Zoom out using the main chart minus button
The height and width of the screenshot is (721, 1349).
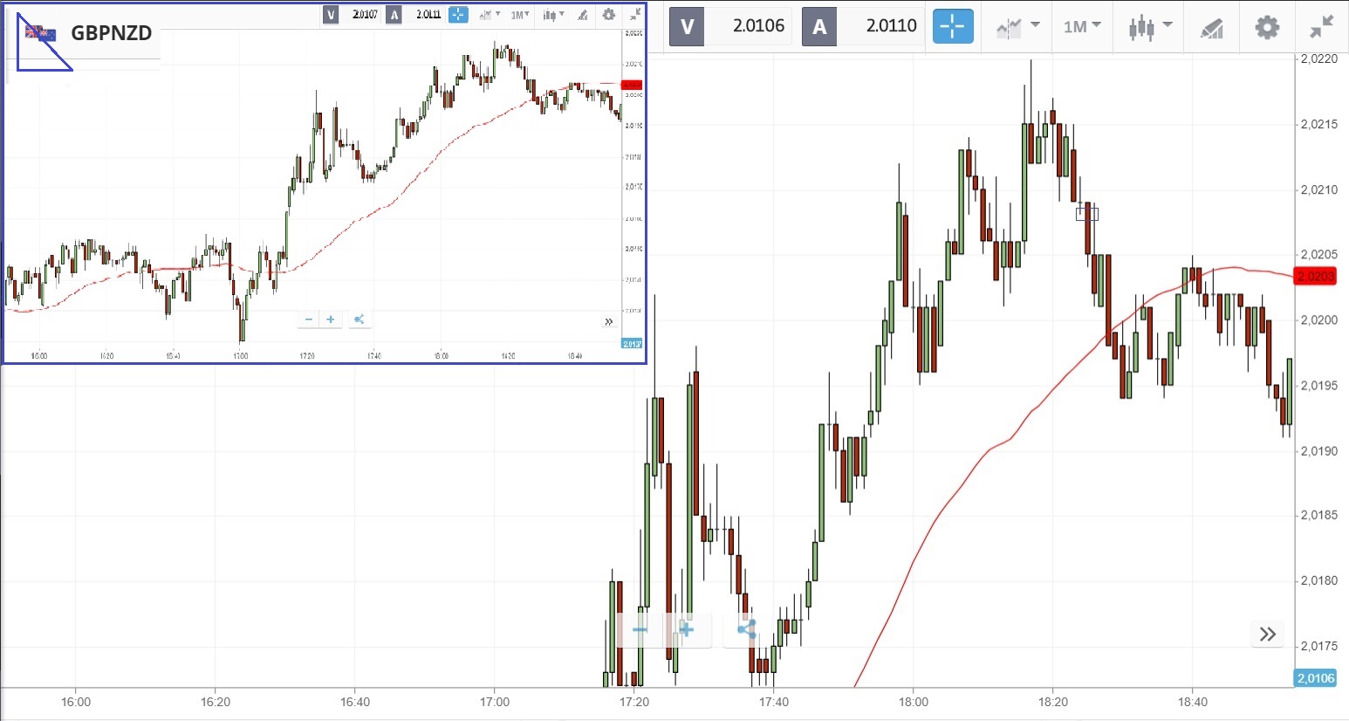click(x=640, y=629)
